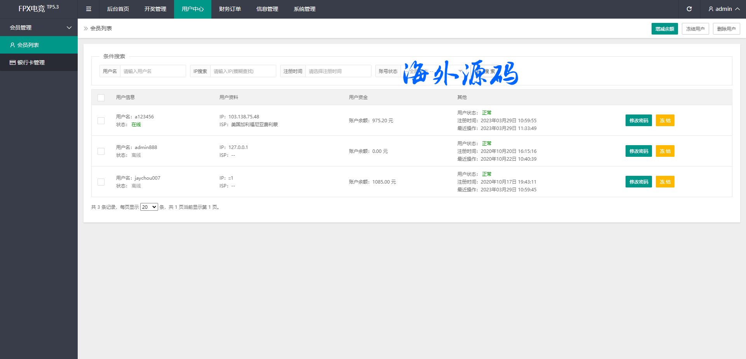
Task: Click the sidebar collapse hamburger icon
Action: 89,9
